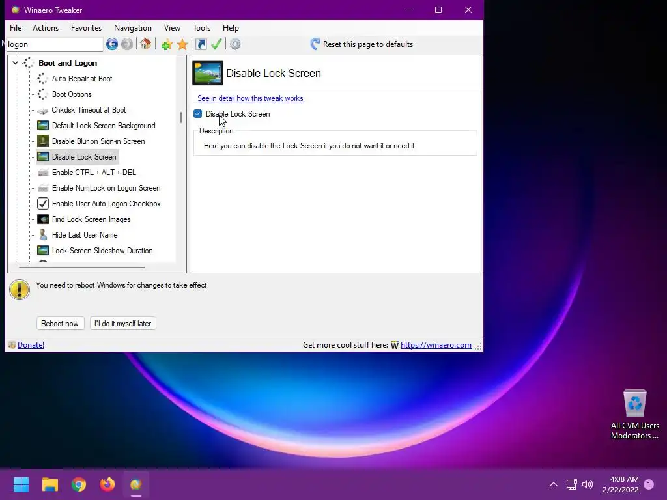
Task: Open settings via the gear toolbar icon
Action: click(x=235, y=44)
